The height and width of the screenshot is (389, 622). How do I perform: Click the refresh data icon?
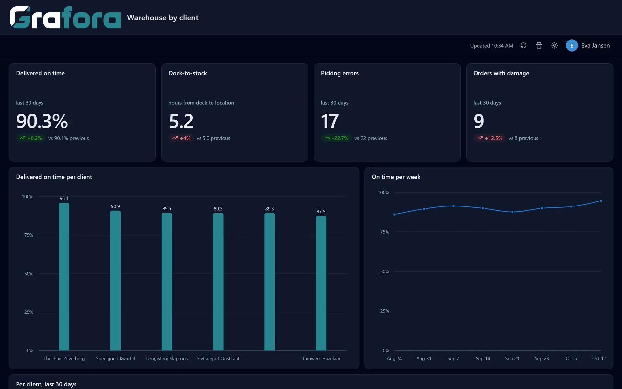coord(524,45)
